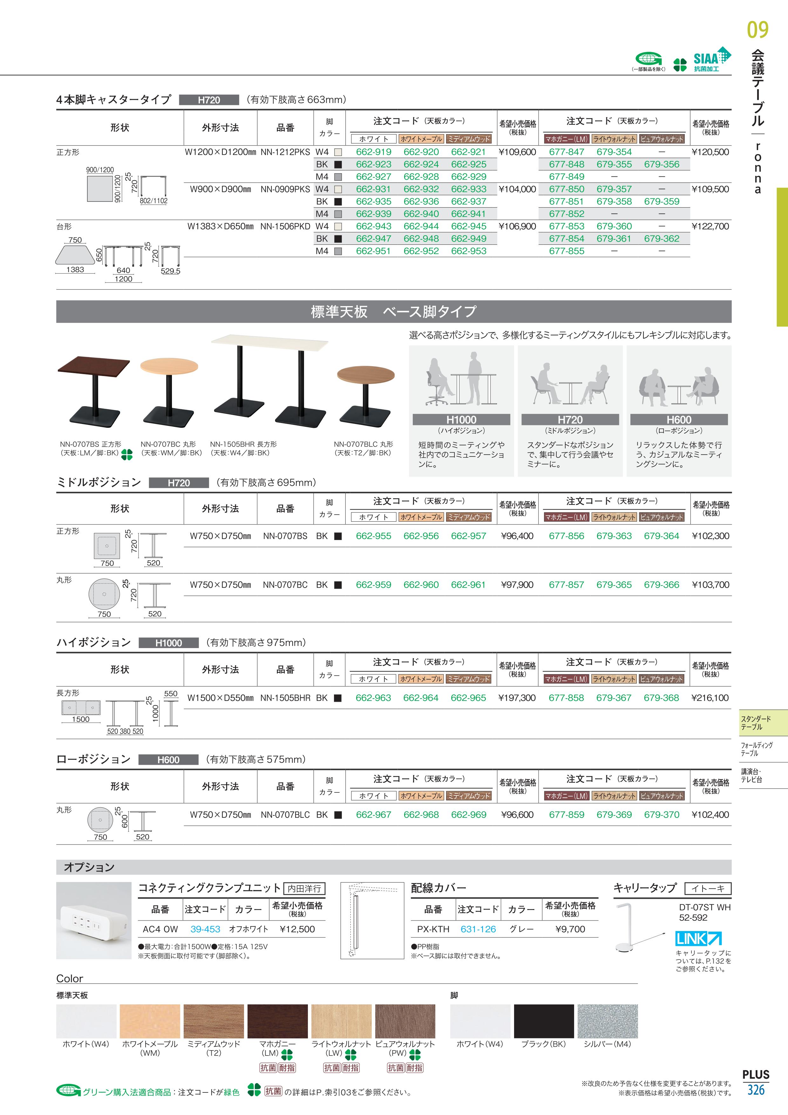Click the black leg color square in NN-0707BC row

point(338,585)
